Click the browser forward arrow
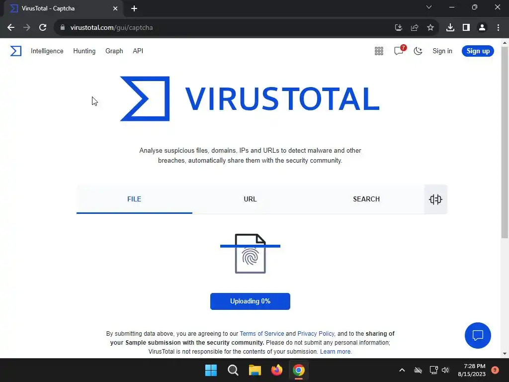This screenshot has width=509, height=382. click(27, 28)
